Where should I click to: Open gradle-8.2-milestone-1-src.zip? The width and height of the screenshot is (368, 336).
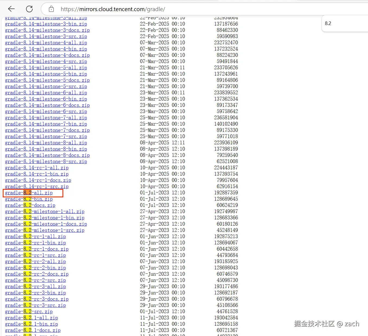coord(45,230)
